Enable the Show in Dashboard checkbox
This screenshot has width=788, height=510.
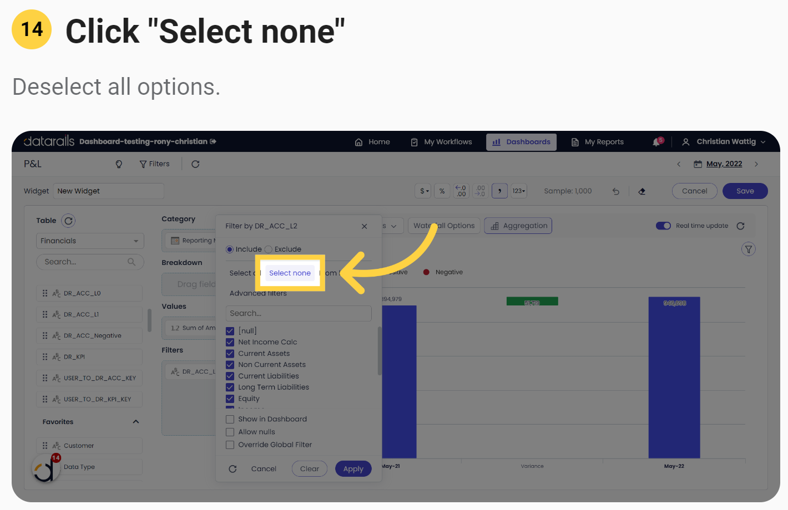pyautogui.click(x=230, y=419)
